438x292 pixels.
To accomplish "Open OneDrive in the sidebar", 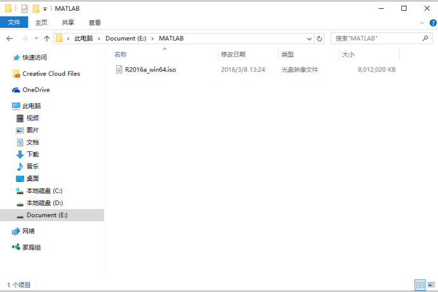I will [36, 90].
